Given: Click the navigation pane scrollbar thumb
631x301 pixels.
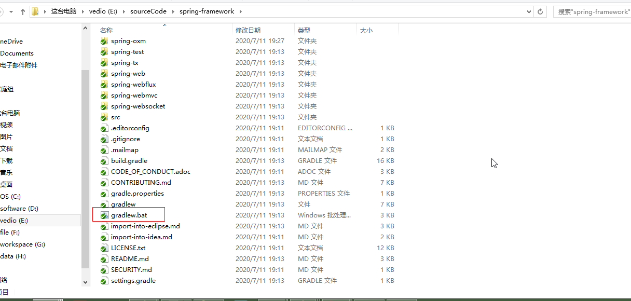Looking at the screenshot, I should click(86, 170).
